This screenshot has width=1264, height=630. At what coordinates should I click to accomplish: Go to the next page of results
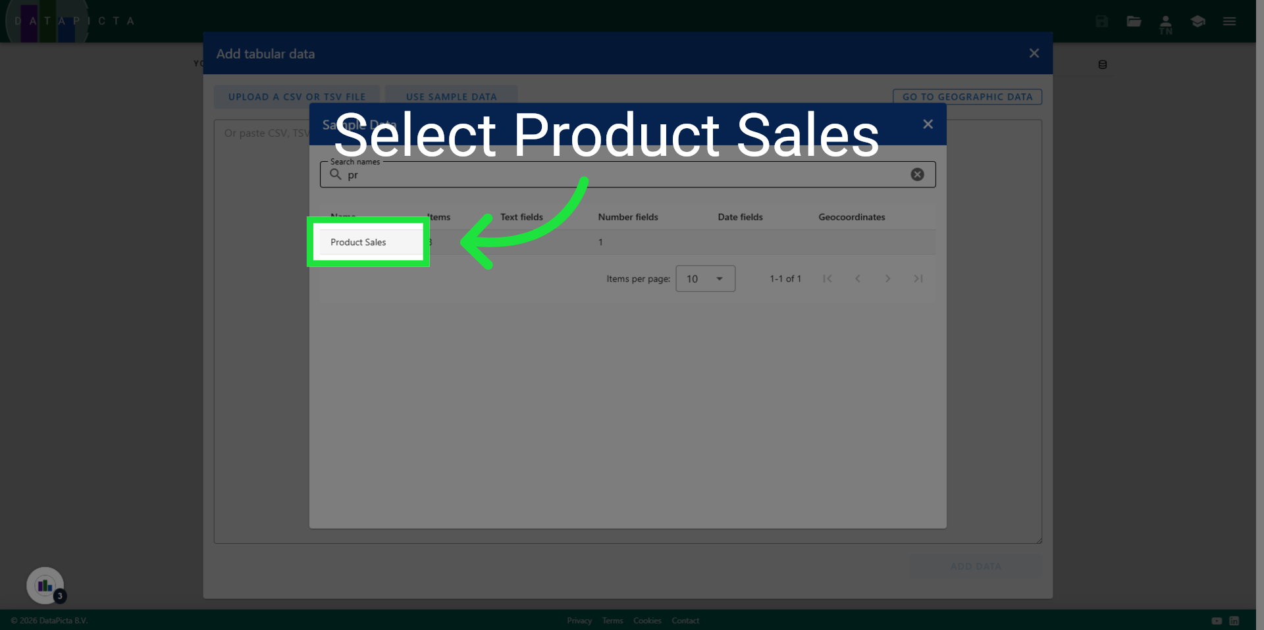tap(887, 278)
